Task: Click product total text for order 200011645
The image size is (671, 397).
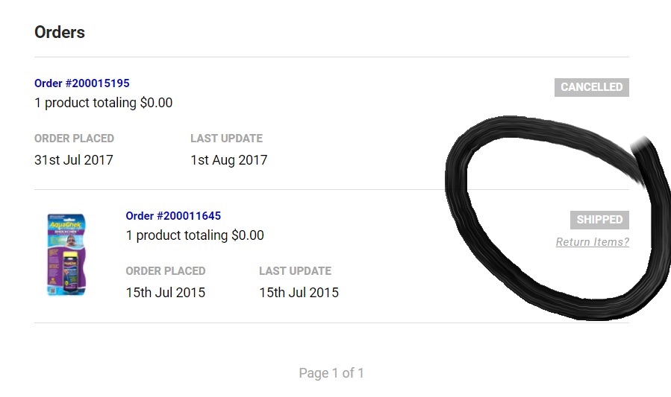Action: click(x=195, y=235)
